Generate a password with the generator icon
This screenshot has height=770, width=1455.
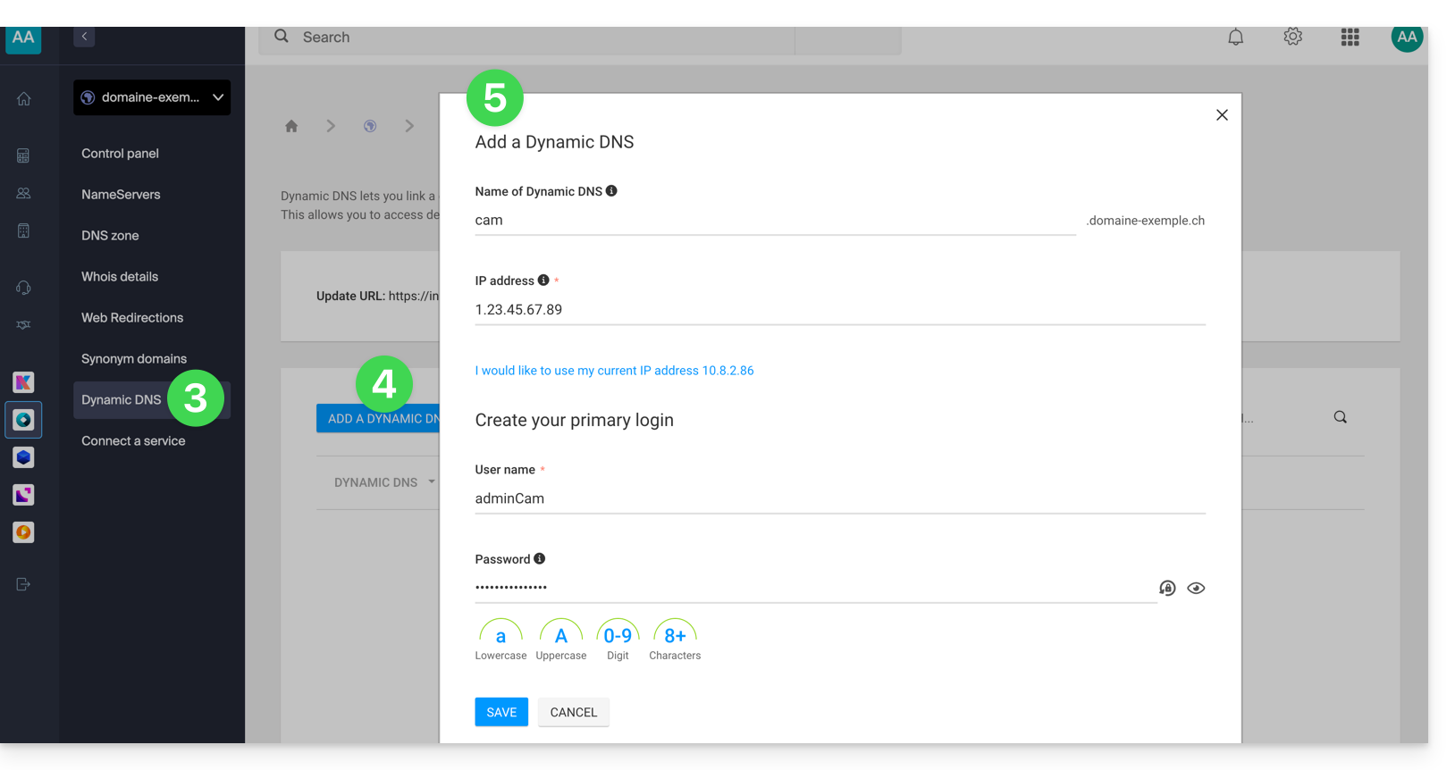click(1167, 588)
